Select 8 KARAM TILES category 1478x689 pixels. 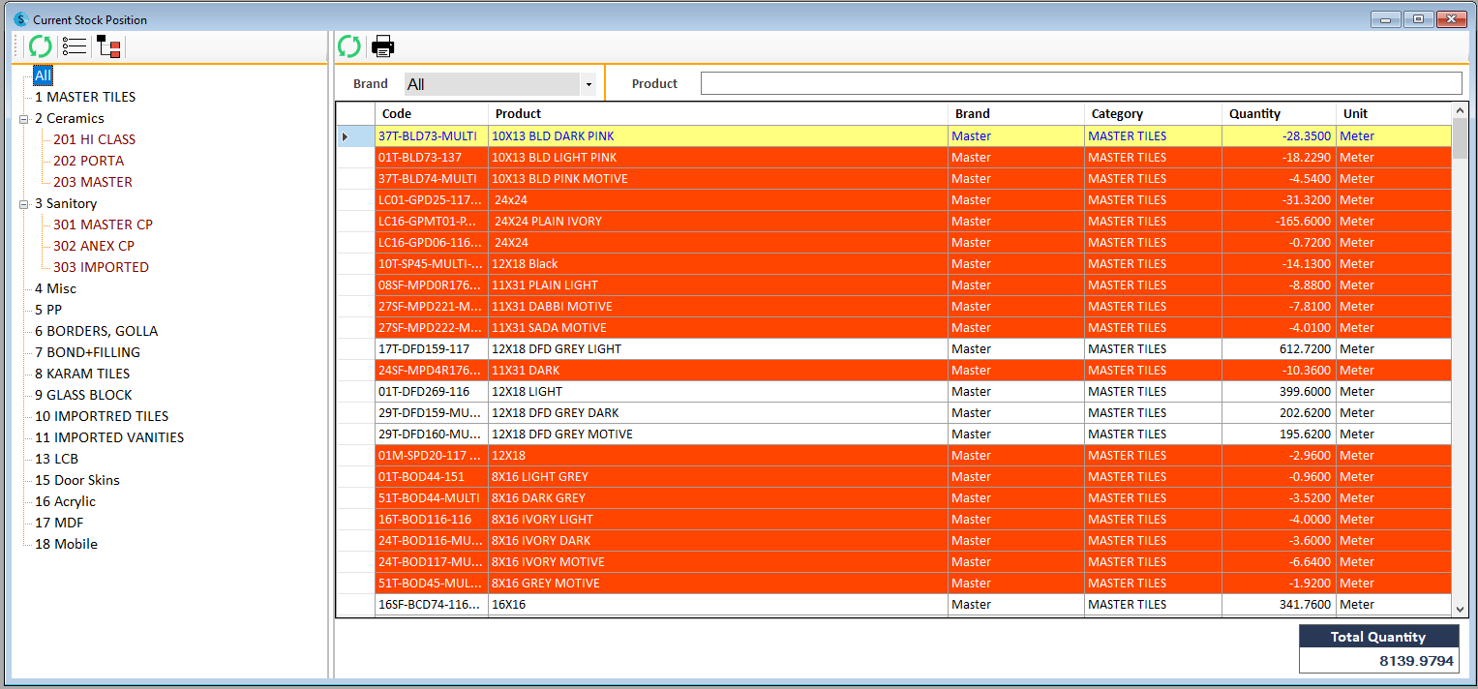(82, 374)
